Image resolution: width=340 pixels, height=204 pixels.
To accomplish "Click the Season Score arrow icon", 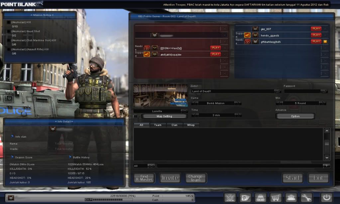I will pyautogui.click(x=12, y=157).
